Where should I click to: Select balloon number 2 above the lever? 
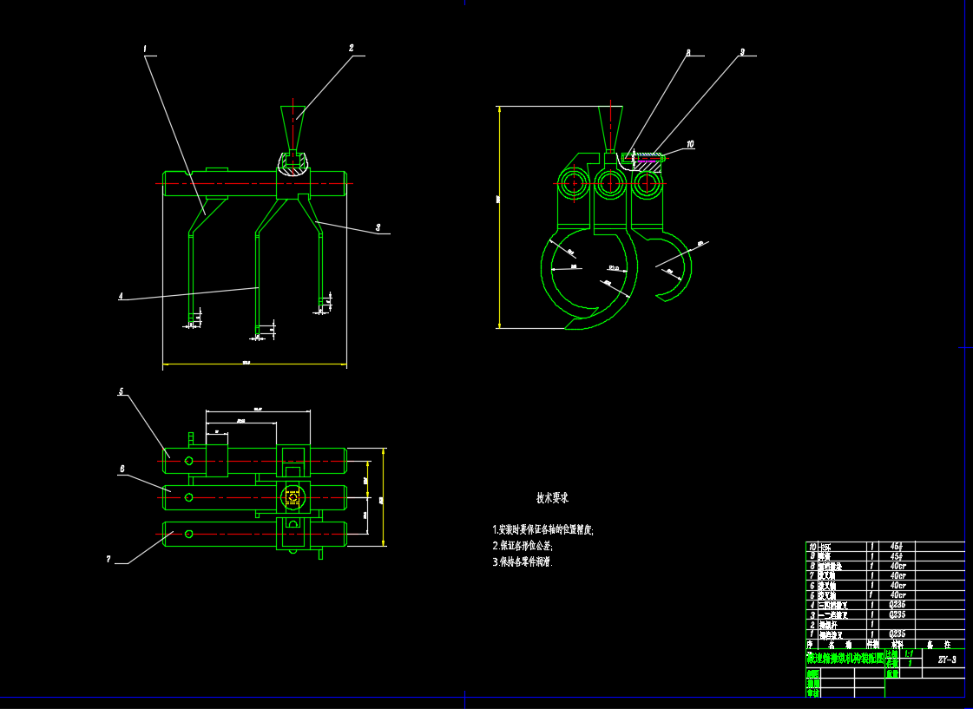pos(352,48)
